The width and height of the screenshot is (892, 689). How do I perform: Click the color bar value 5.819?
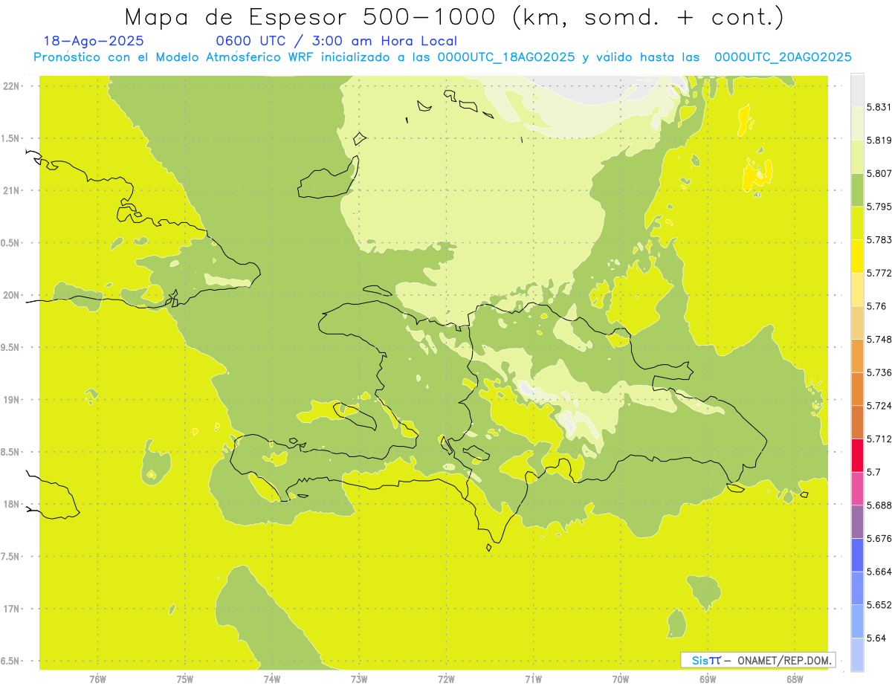(879, 140)
